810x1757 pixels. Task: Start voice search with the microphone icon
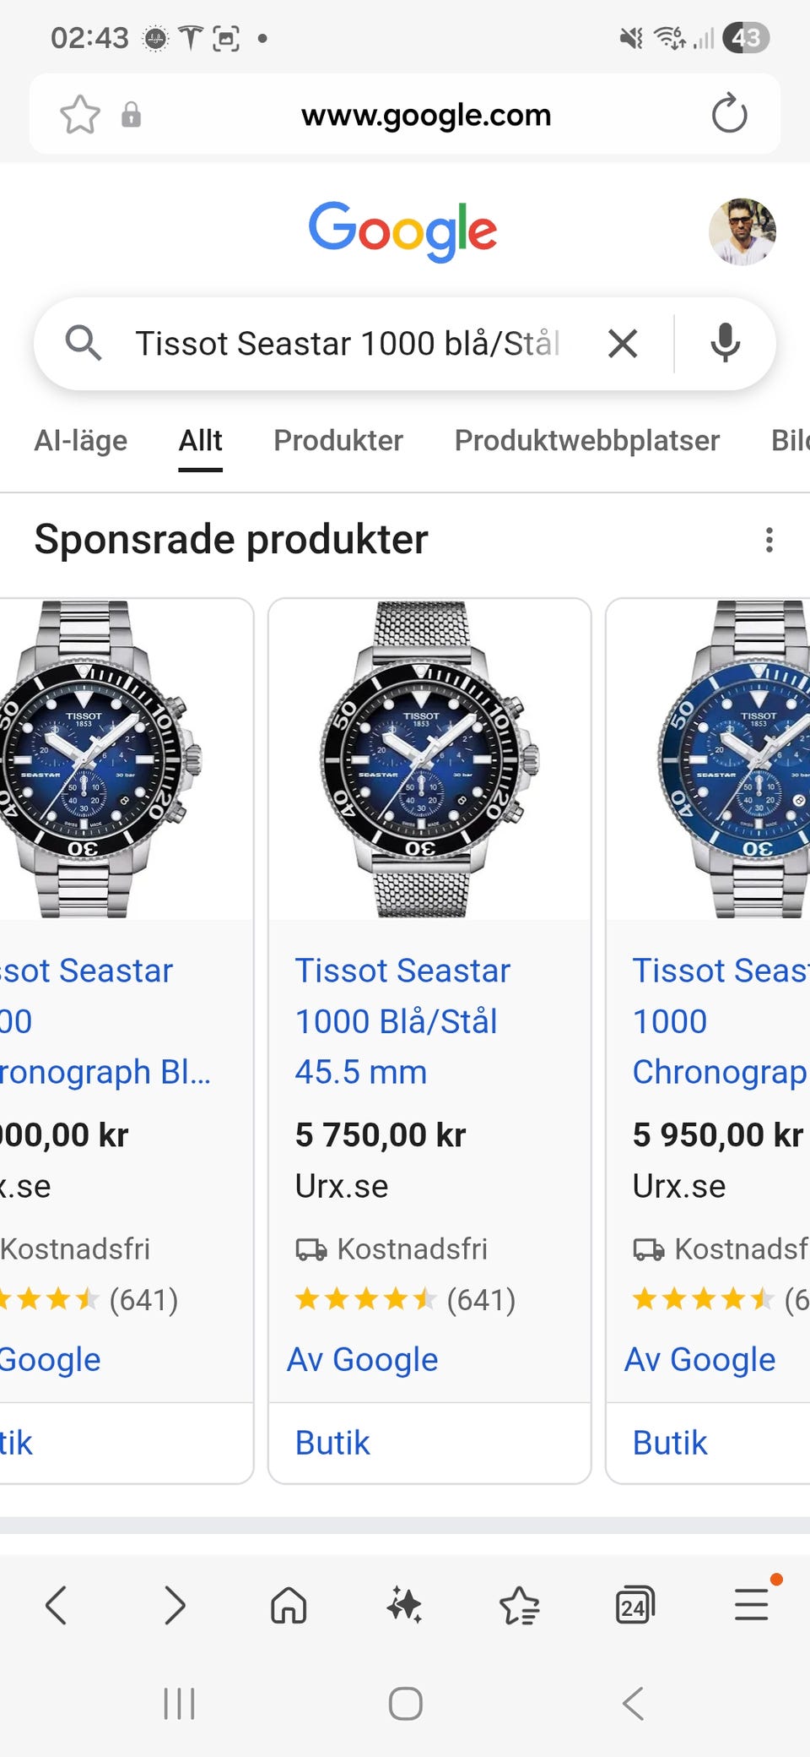tap(725, 343)
